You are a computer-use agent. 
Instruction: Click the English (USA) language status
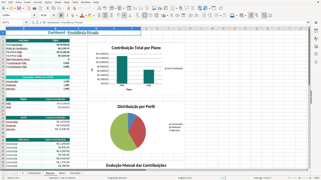tap(185, 178)
